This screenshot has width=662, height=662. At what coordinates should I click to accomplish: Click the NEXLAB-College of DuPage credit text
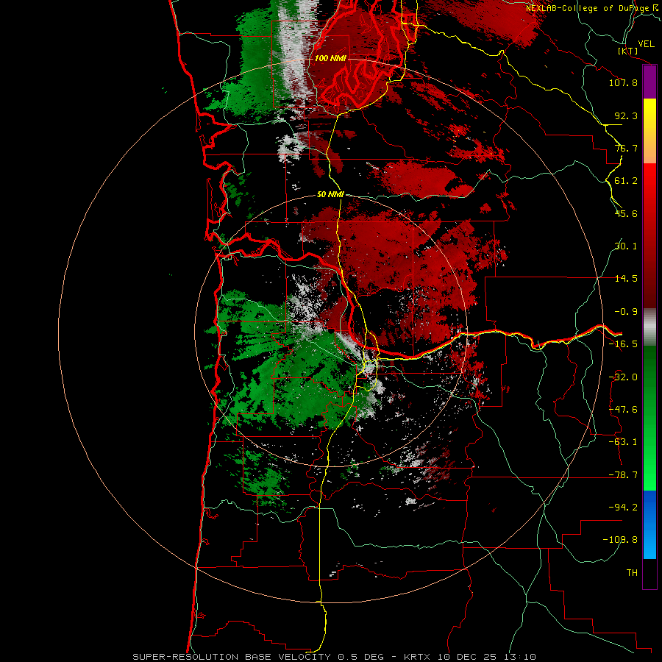point(592,8)
